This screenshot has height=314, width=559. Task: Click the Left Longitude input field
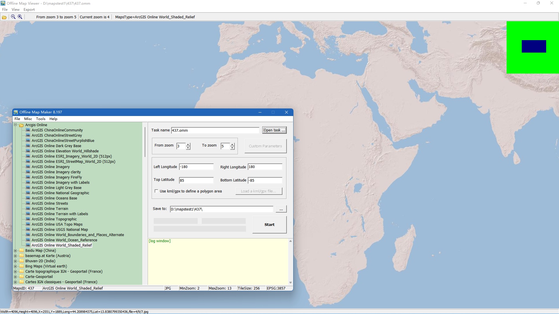click(x=196, y=167)
